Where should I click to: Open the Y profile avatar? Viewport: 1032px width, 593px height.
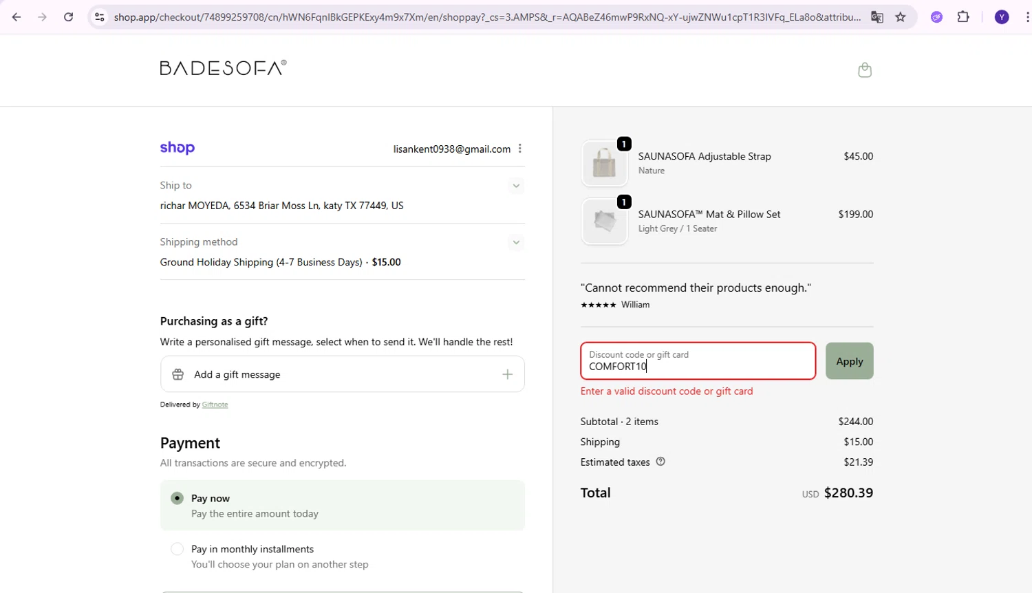click(x=1002, y=17)
